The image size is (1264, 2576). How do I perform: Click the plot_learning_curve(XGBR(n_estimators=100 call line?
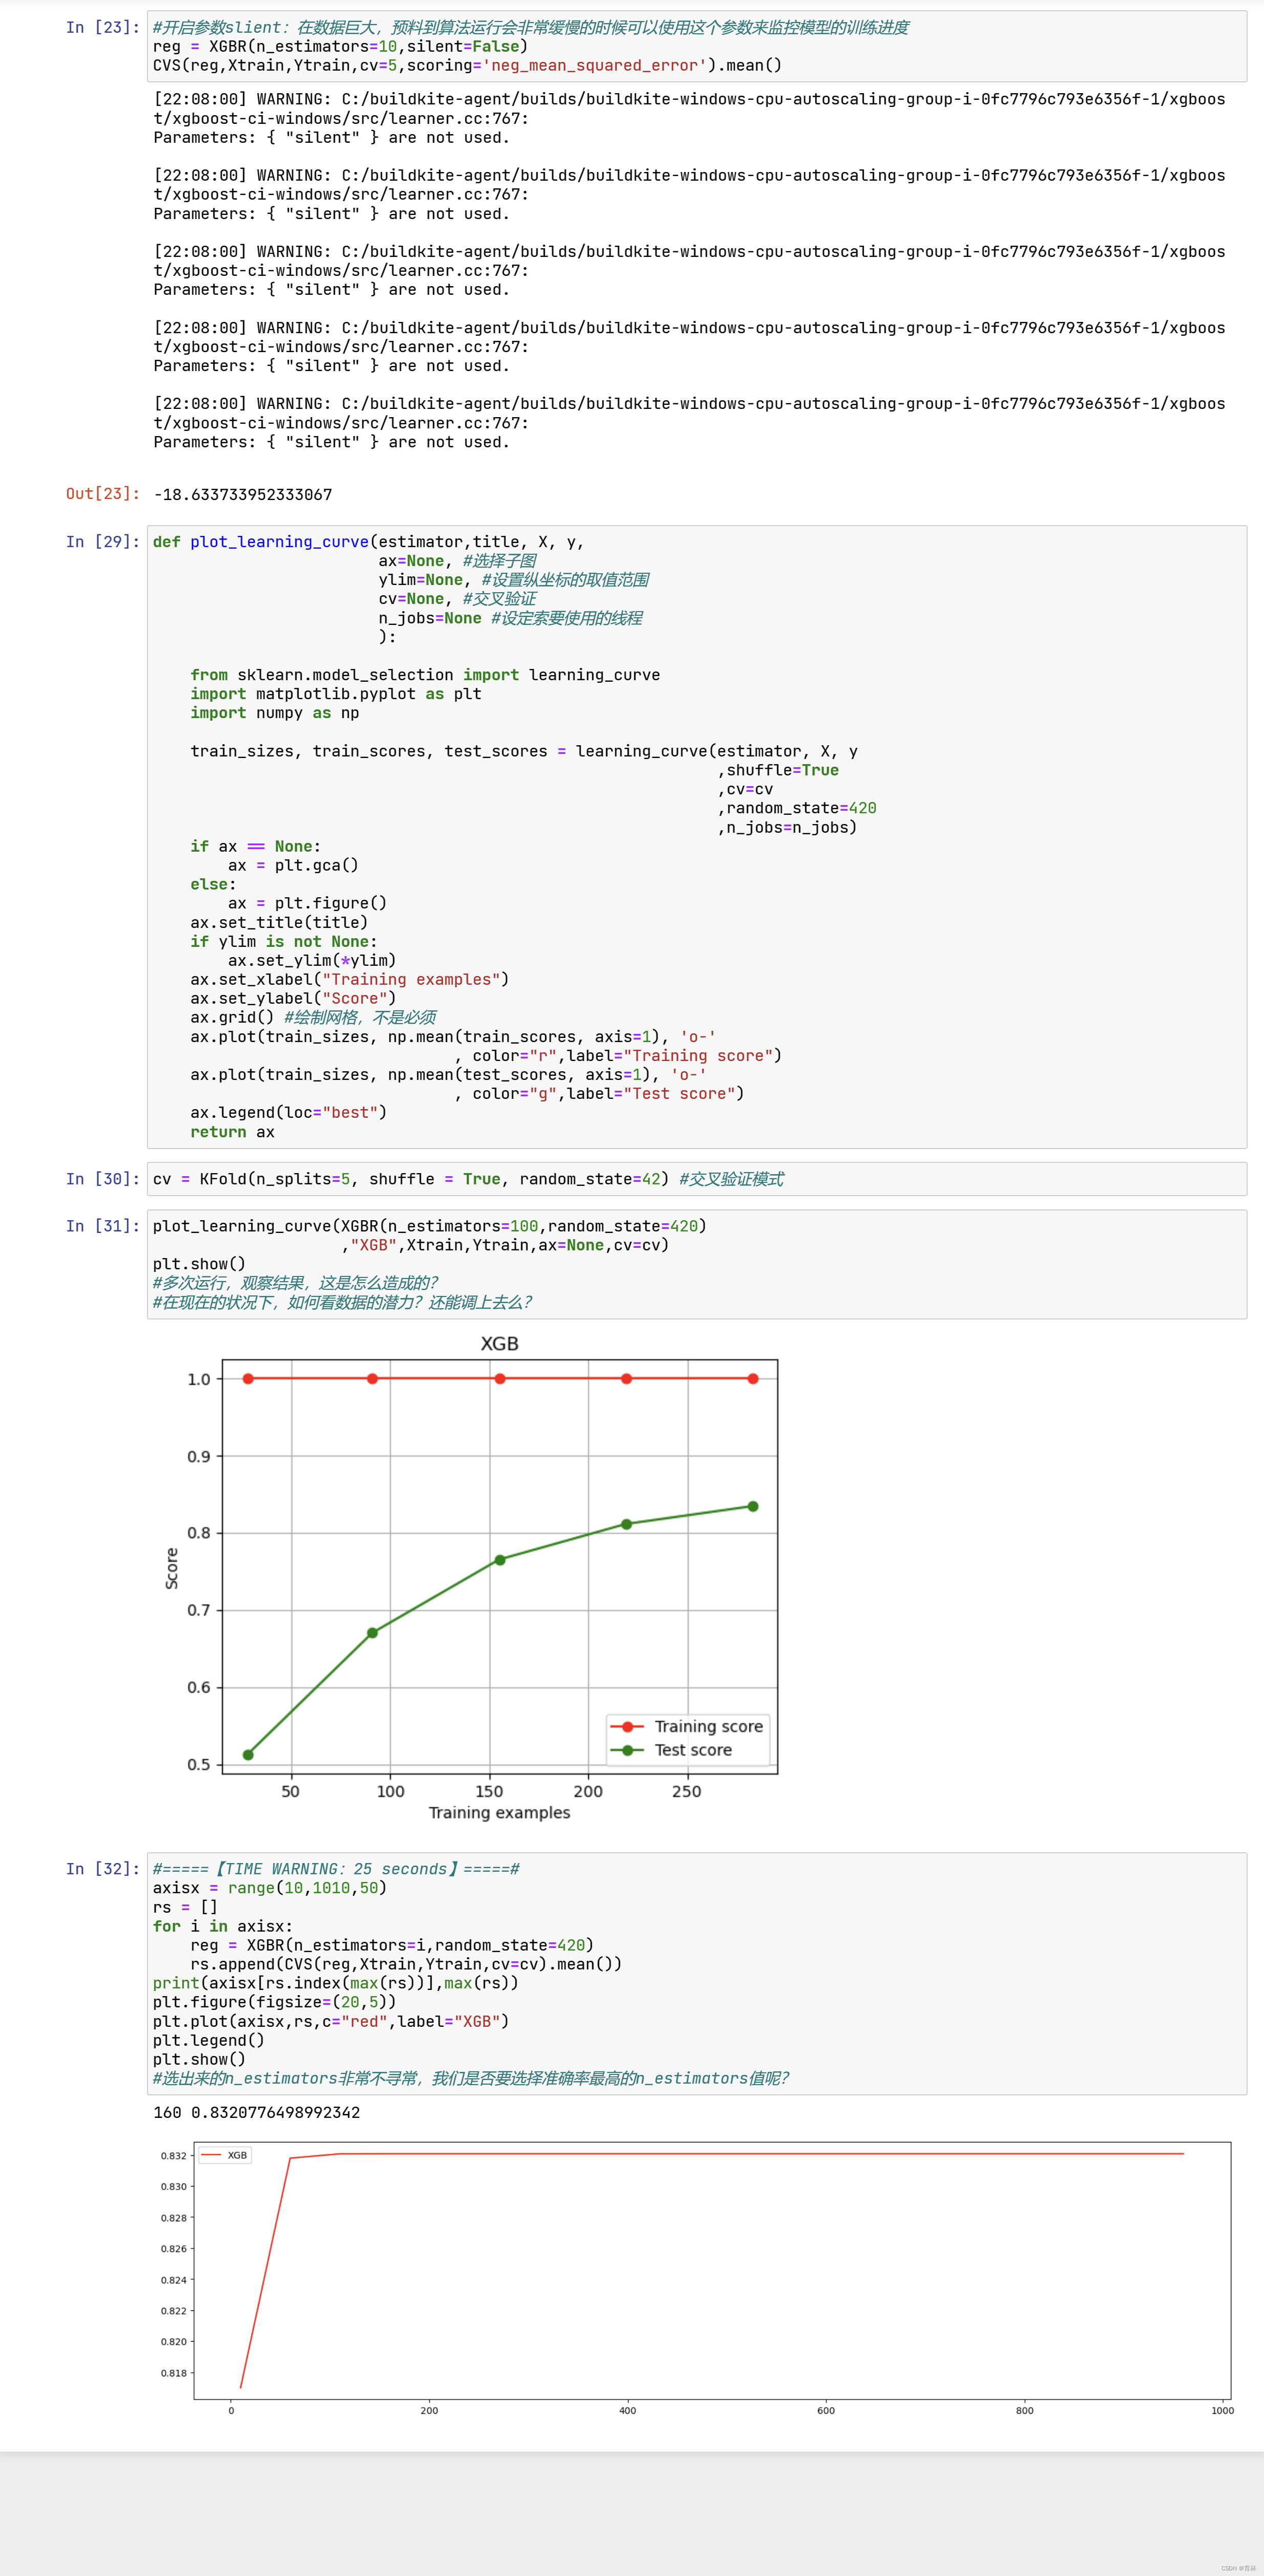[x=430, y=1226]
